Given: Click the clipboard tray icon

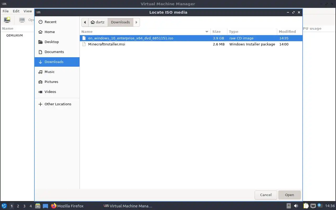Looking at the screenshot, I should point(306,206).
